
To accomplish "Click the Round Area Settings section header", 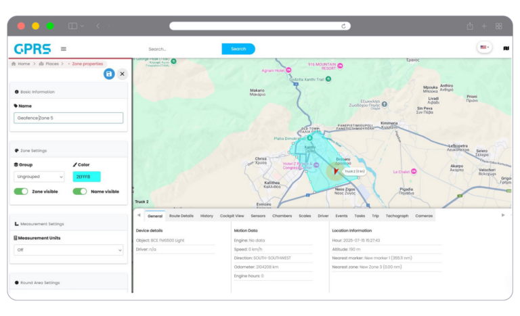I will click(x=68, y=283).
